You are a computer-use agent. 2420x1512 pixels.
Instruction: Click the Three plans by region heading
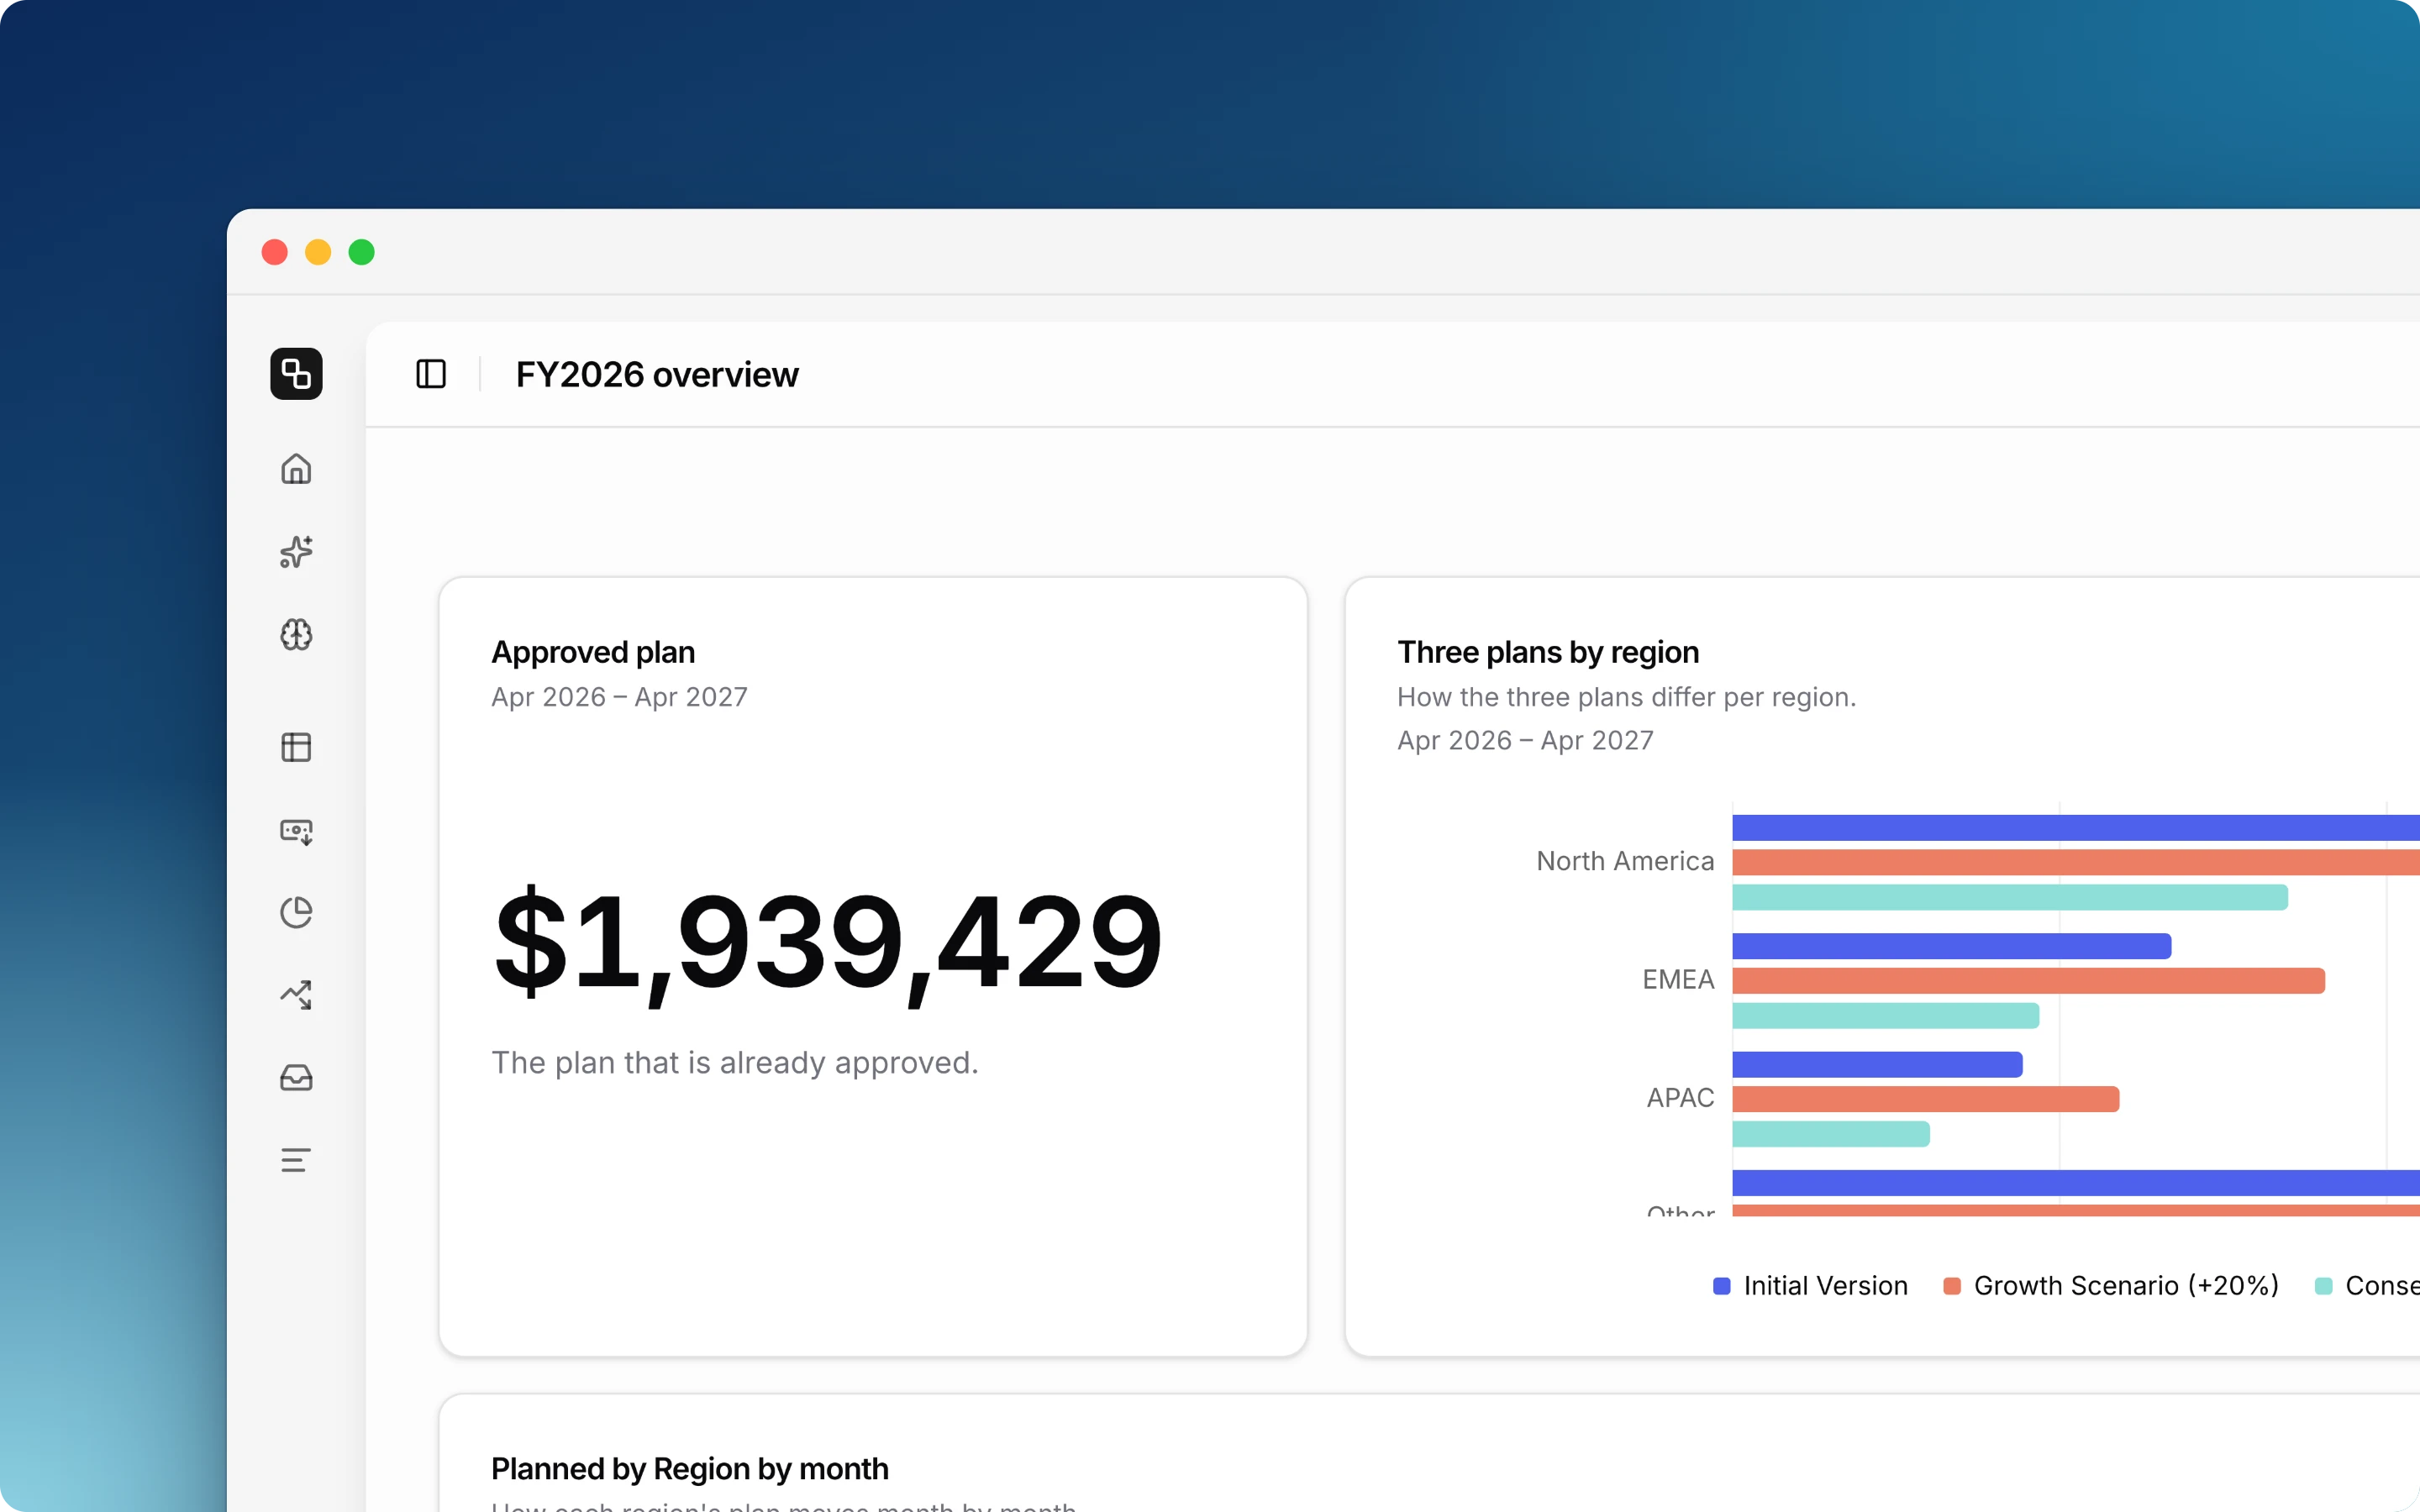(1548, 652)
